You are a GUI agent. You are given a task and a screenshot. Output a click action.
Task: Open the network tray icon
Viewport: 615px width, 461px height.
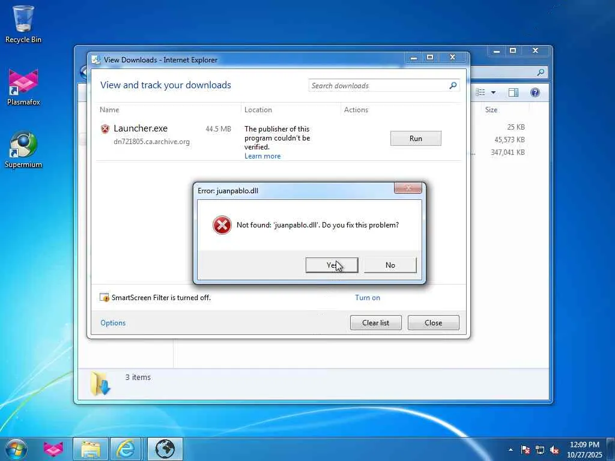[x=540, y=450]
